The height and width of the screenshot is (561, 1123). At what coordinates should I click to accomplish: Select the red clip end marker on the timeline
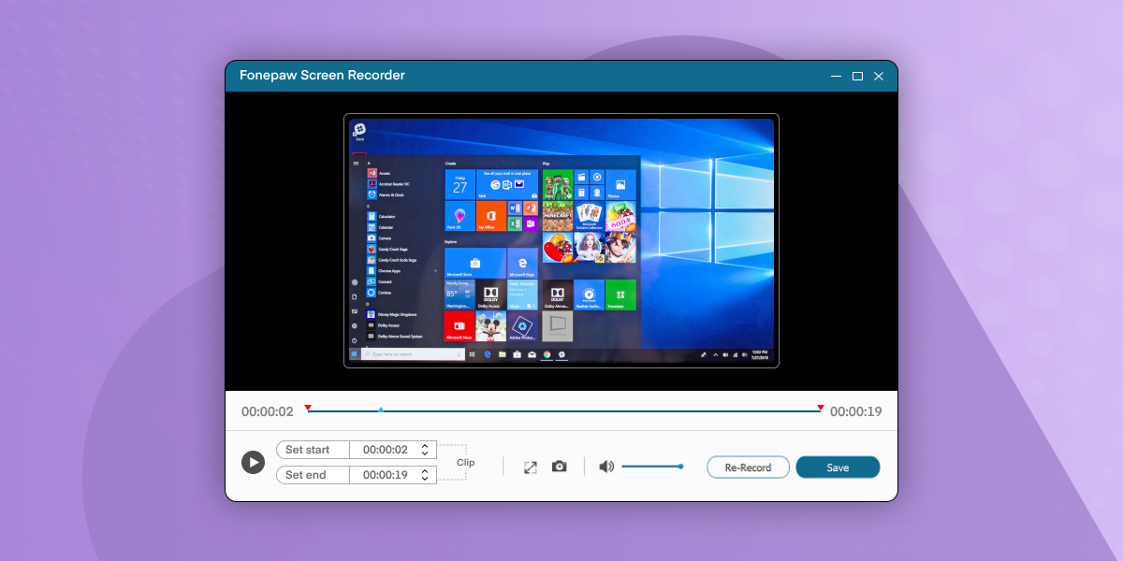tap(821, 408)
